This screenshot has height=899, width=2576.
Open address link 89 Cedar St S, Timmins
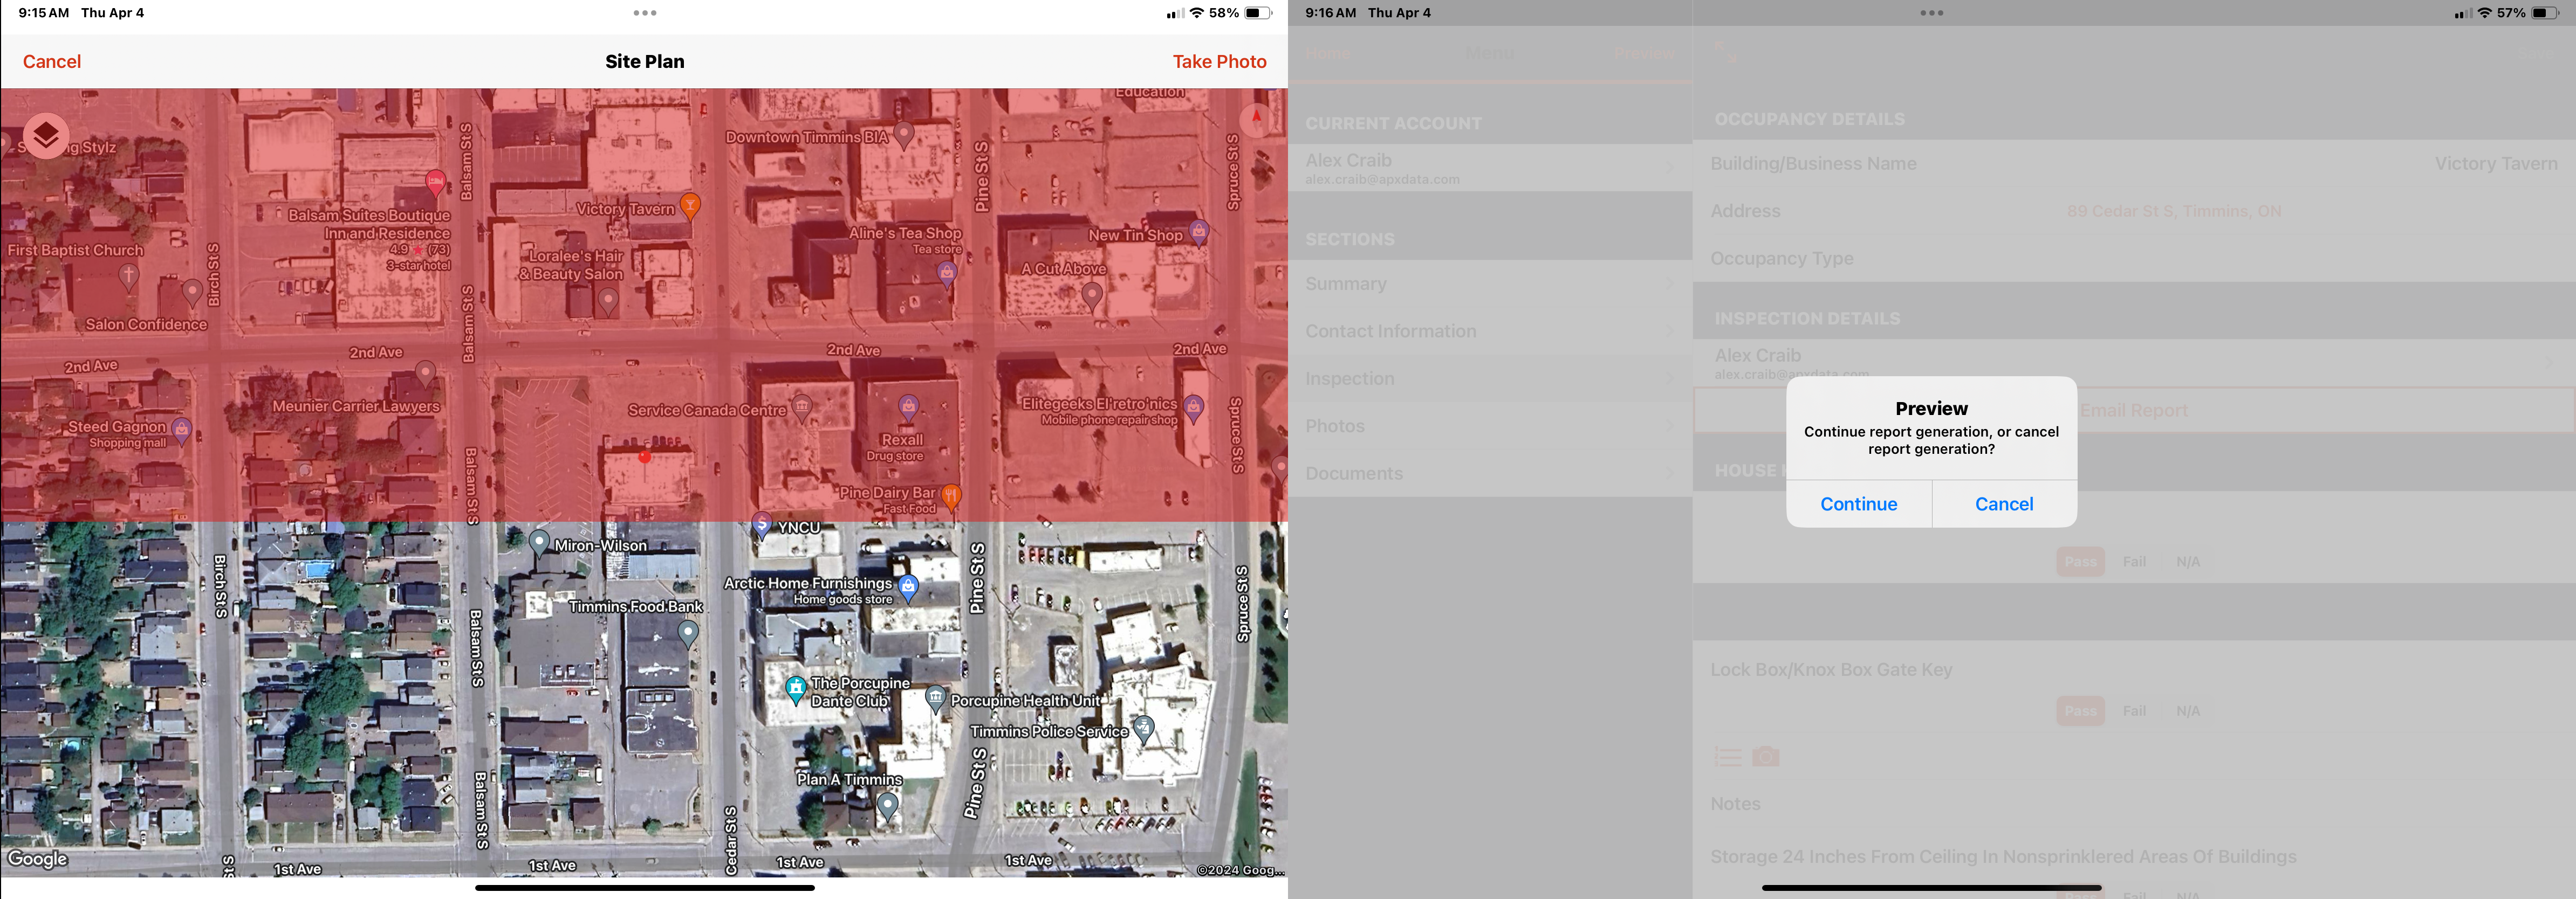(x=2174, y=211)
